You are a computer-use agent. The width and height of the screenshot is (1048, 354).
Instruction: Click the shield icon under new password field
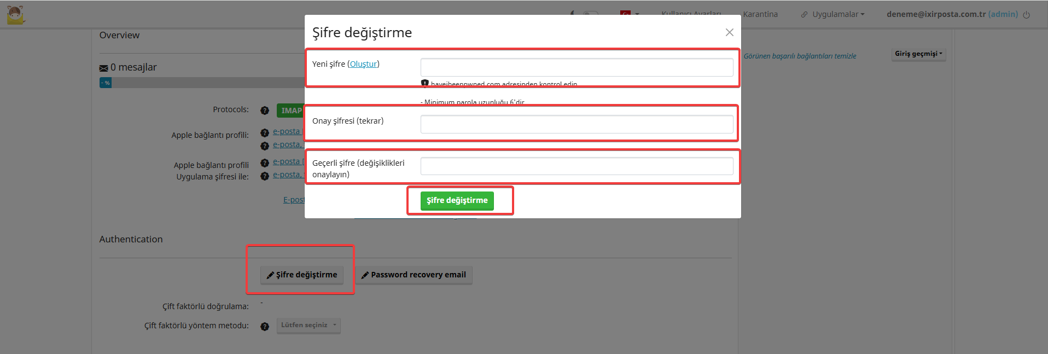click(x=425, y=84)
